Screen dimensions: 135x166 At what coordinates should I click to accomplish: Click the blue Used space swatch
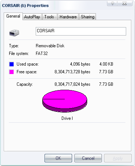click(x=11, y=64)
